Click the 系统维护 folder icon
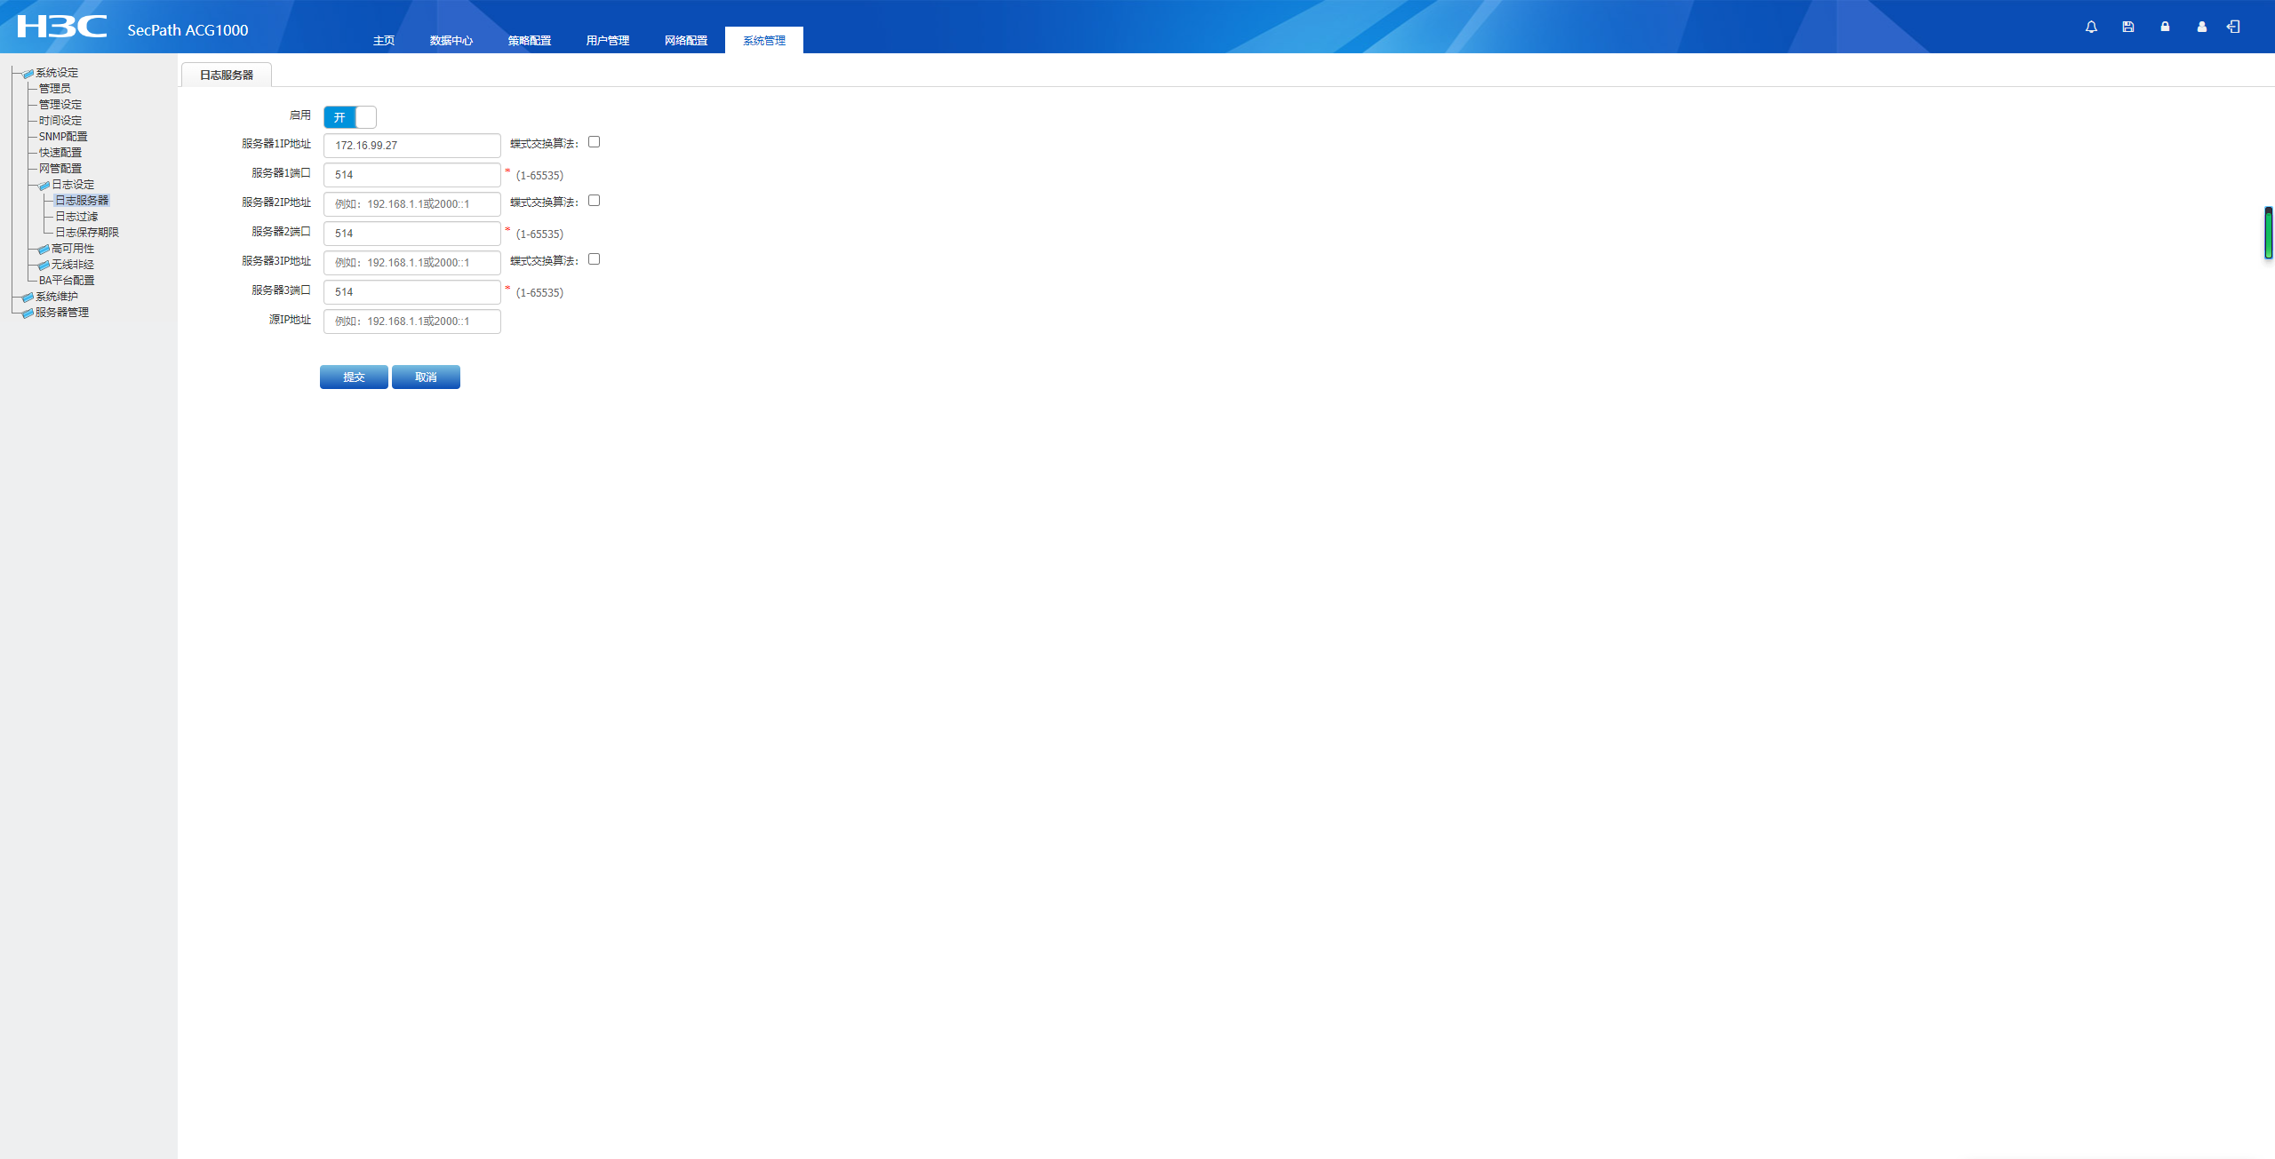Viewport: 2275px width, 1159px height. pos(28,297)
